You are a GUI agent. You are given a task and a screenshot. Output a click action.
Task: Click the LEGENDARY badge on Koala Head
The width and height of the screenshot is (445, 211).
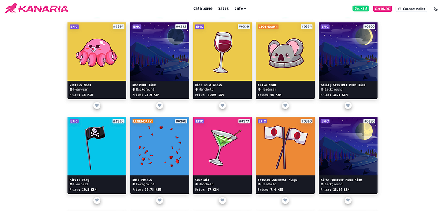[x=268, y=26]
